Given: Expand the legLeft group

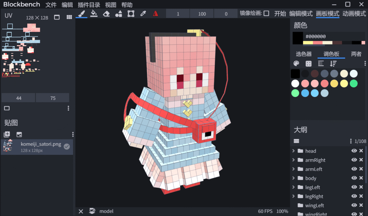Looking at the screenshot, I should [293, 187].
